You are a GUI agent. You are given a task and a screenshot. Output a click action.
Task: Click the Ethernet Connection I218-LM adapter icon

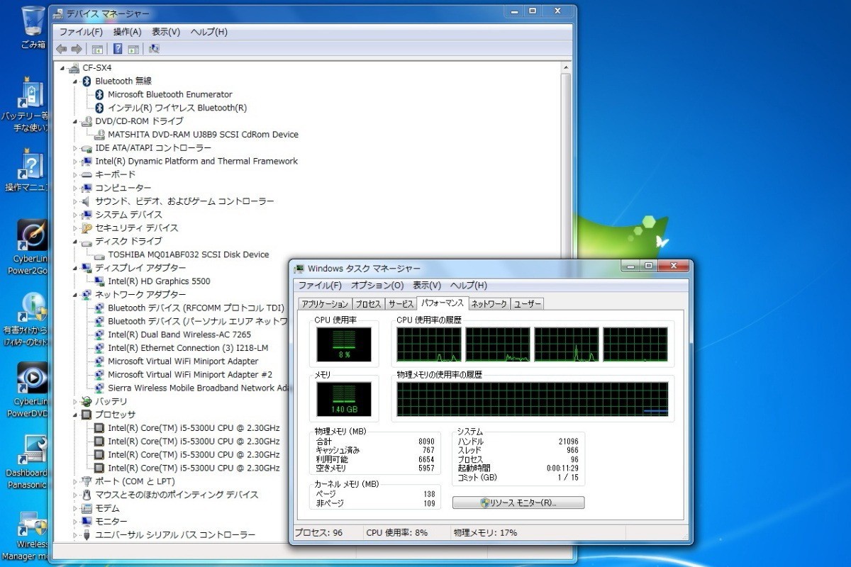pyautogui.click(x=100, y=348)
